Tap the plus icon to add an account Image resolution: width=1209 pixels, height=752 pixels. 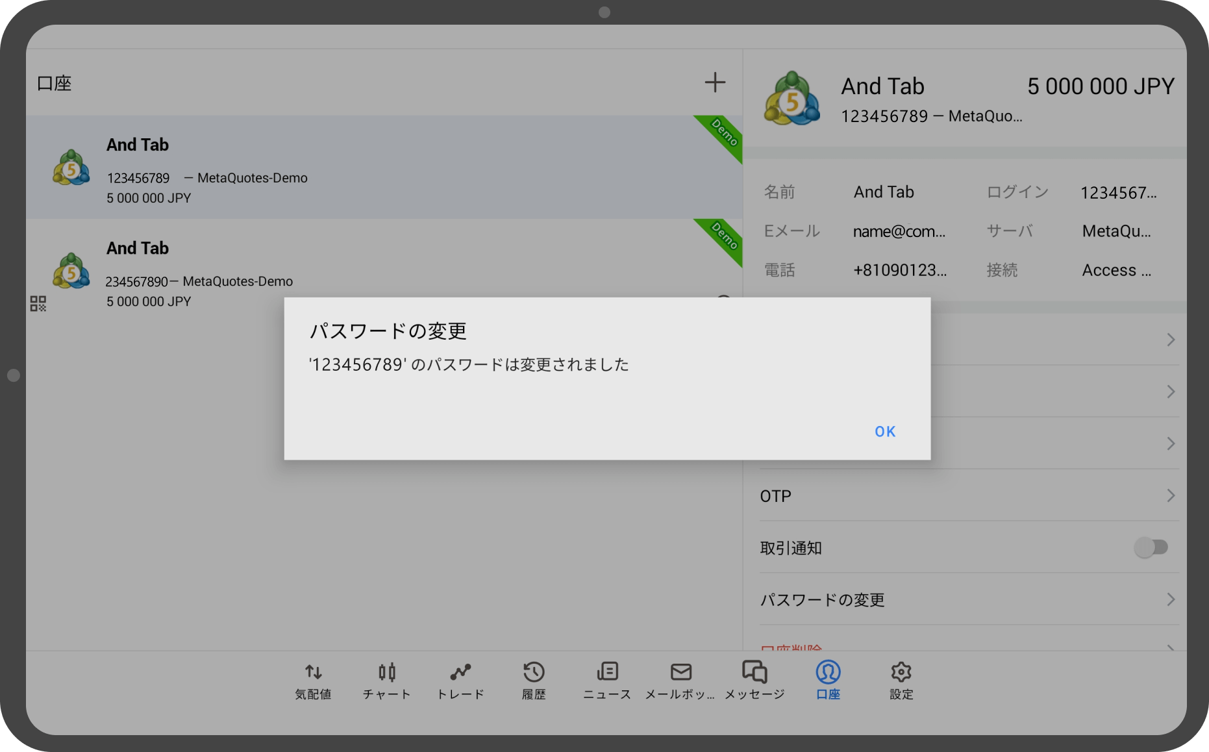click(x=715, y=82)
